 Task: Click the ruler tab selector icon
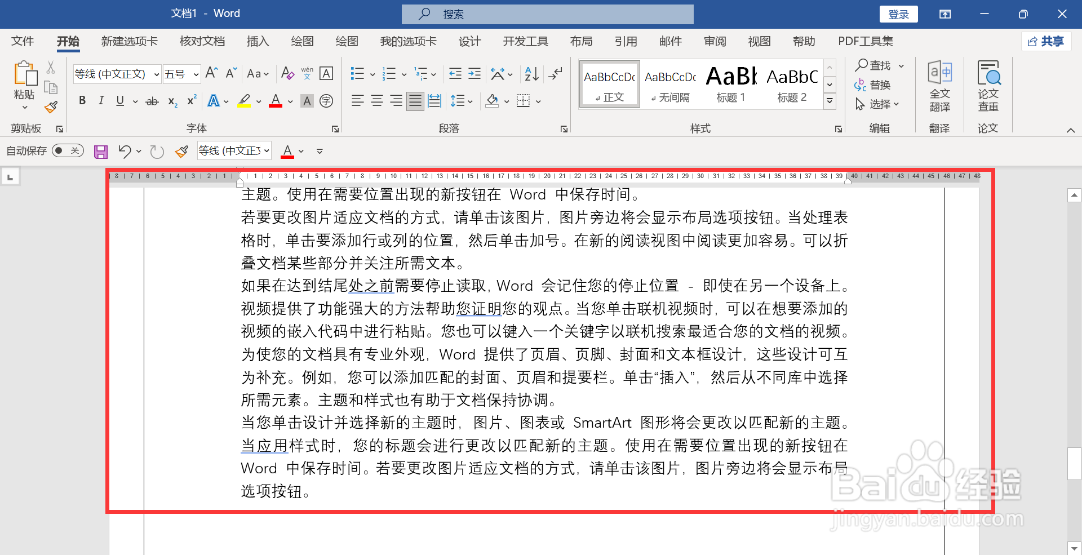tap(10, 177)
